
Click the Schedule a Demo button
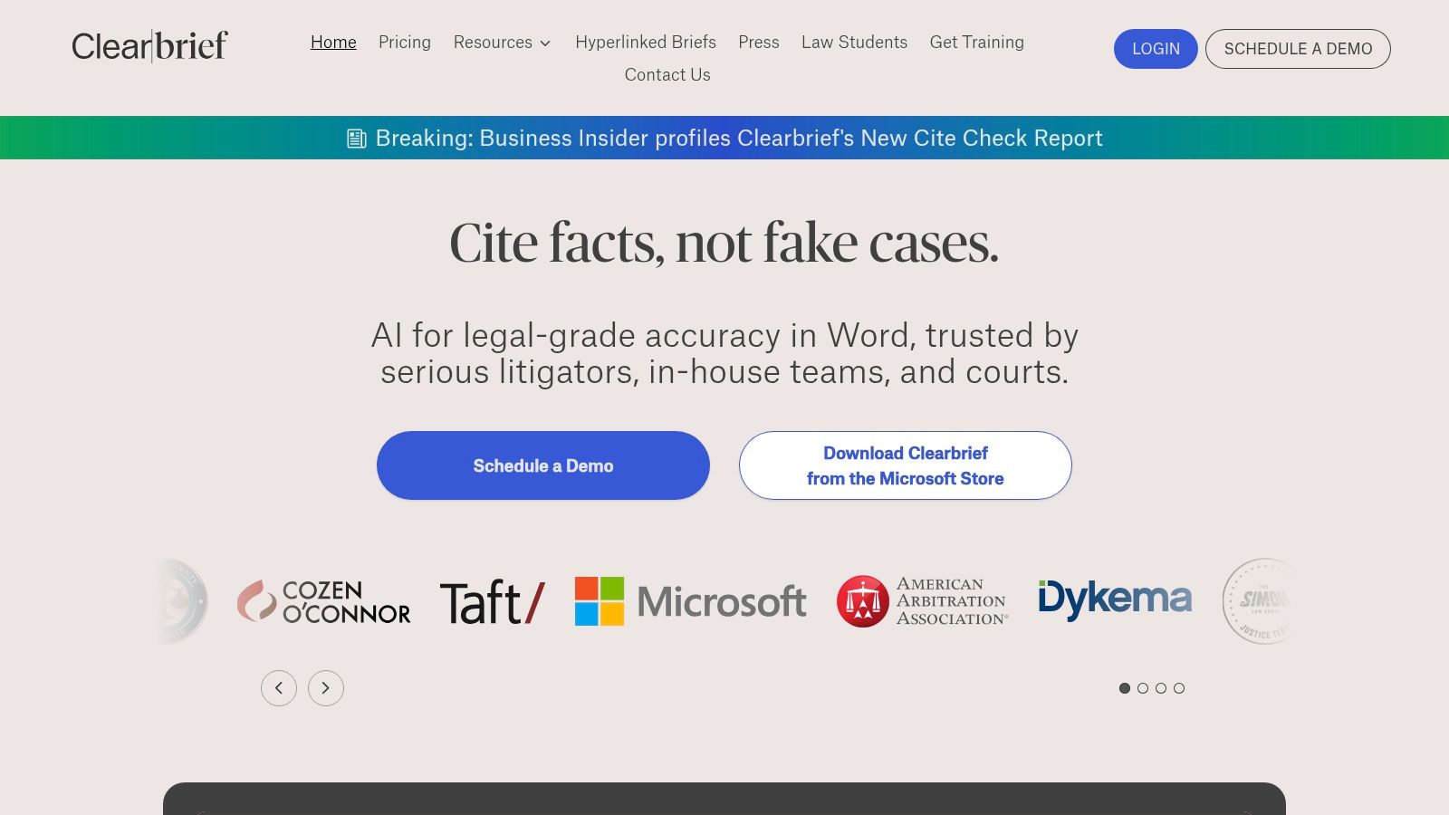542,465
